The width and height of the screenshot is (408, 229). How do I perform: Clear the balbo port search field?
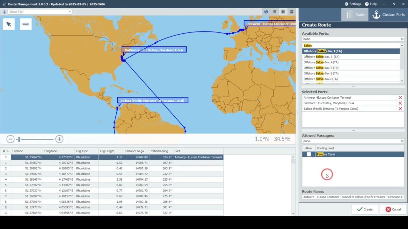click(x=402, y=39)
